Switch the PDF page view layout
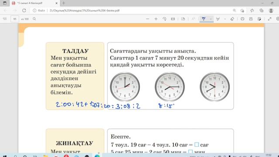 (x=183, y=19)
